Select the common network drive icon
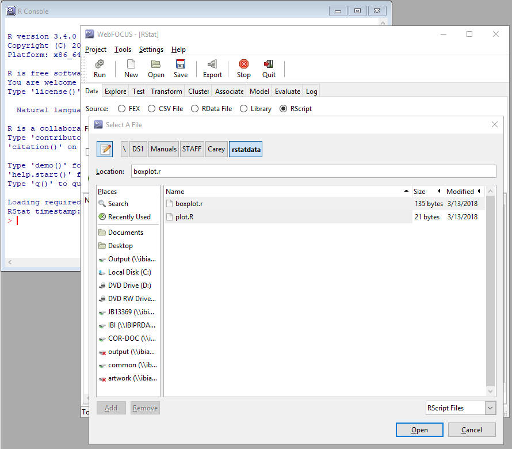The image size is (512, 449). coord(102,366)
